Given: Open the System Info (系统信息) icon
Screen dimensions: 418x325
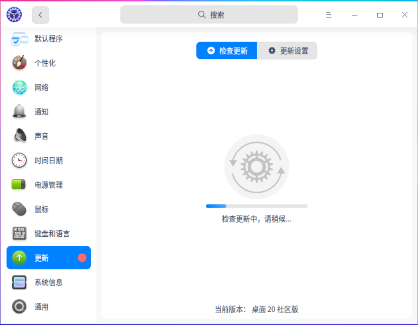Looking at the screenshot, I should tap(19, 282).
